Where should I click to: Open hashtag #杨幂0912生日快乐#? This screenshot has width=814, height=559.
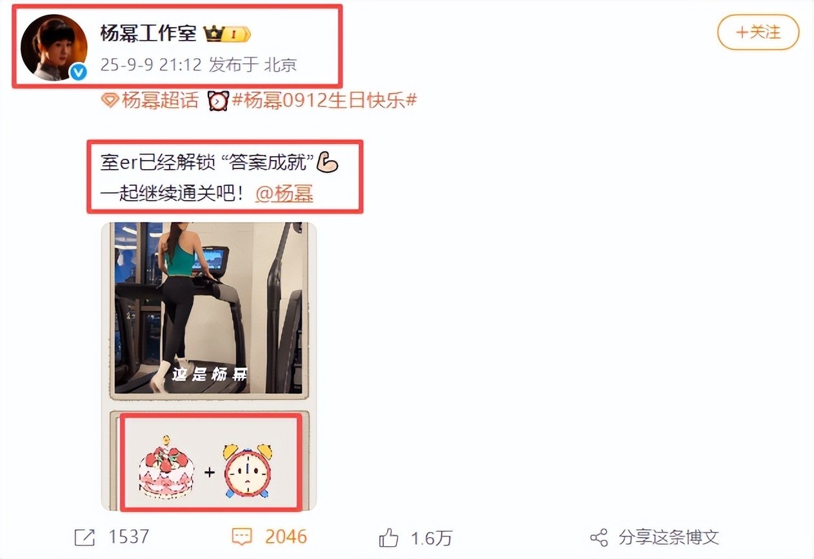pos(324,101)
